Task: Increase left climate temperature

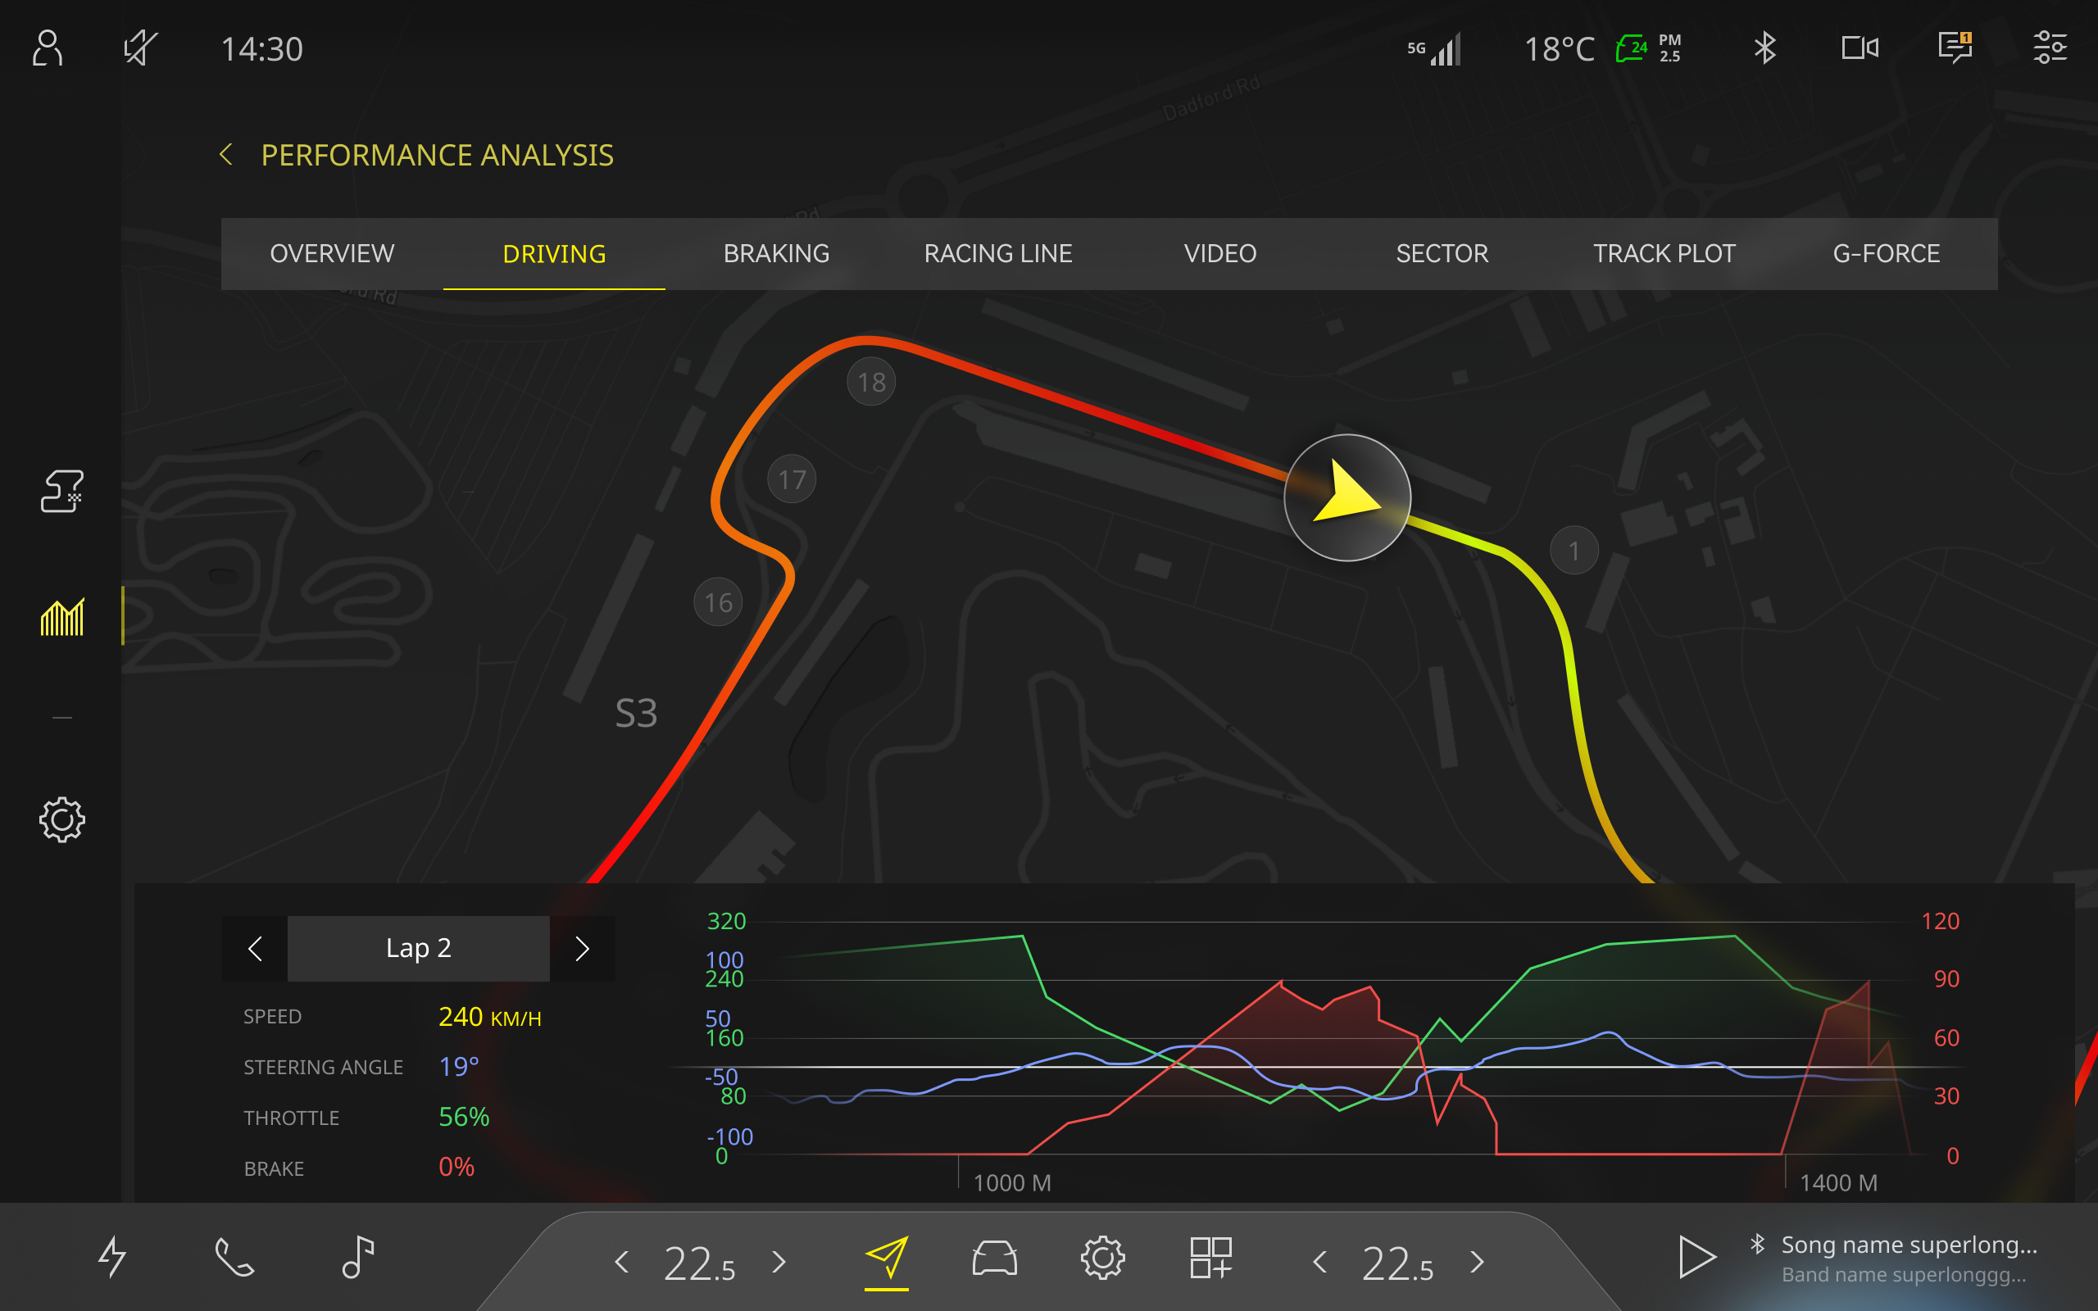Action: pyautogui.click(x=779, y=1262)
